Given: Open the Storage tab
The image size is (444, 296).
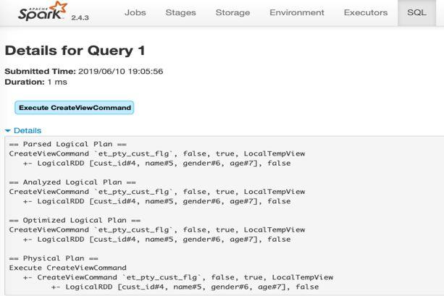Looking at the screenshot, I should 233,13.
